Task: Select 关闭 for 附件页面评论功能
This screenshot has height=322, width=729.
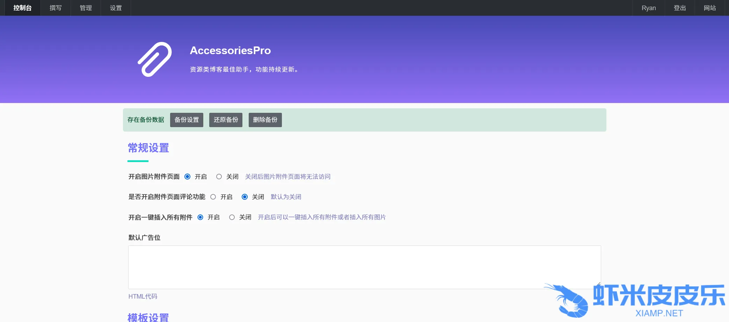Action: click(x=245, y=197)
